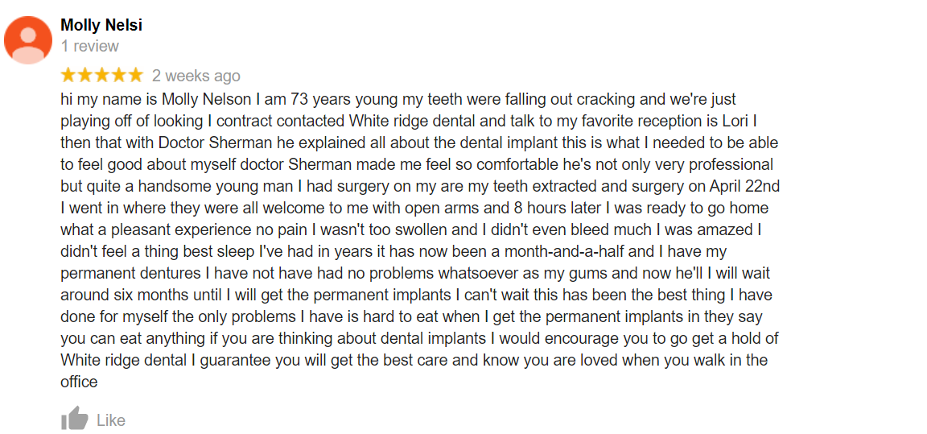Screen dimensions: 927x434
Task: Click the "Like" label below the review
Action: point(111,420)
